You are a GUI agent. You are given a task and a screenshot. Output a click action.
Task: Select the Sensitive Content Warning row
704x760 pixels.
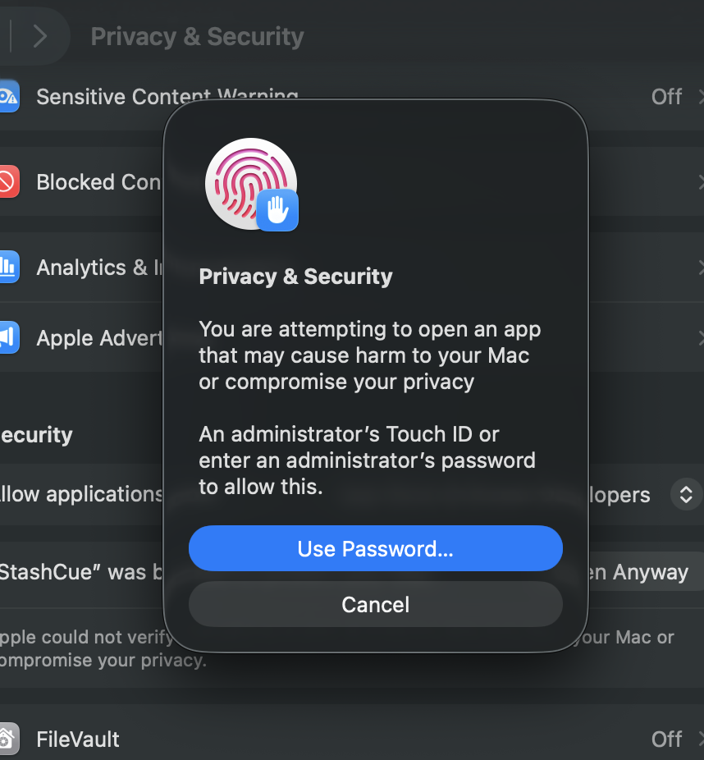point(352,97)
